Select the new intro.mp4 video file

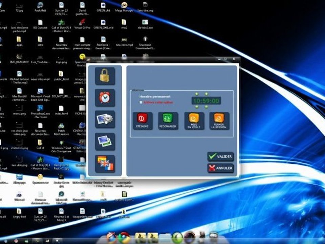[124, 41]
